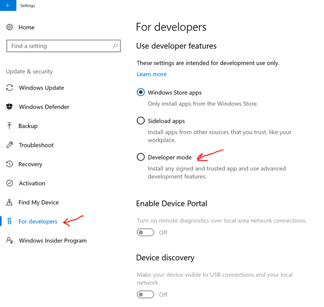Select the Windows Store apps radio button
Screen dimensions: 324x307
click(x=141, y=92)
